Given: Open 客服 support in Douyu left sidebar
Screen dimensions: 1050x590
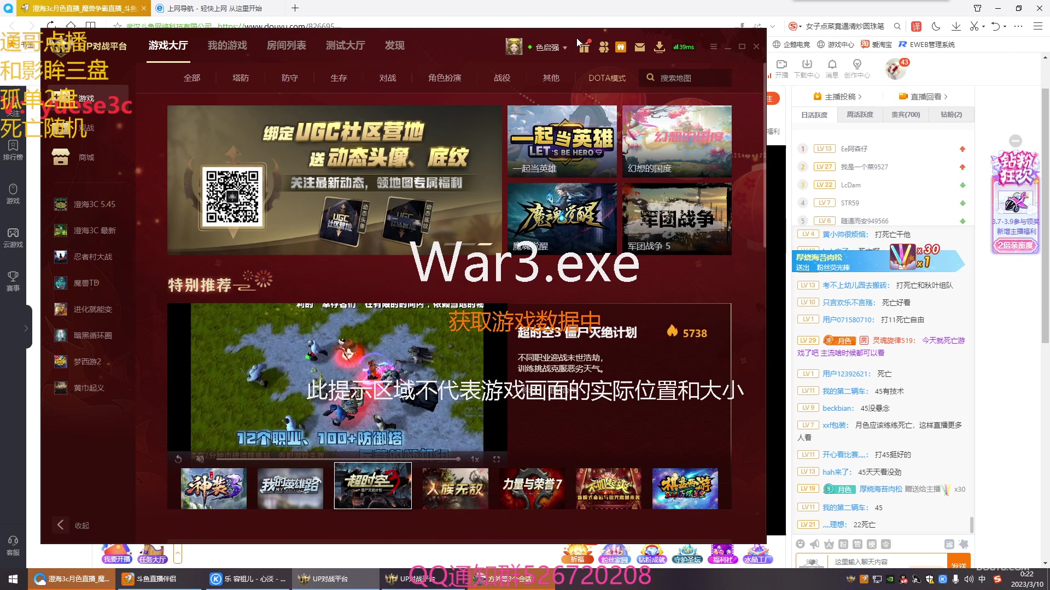Looking at the screenshot, I should point(13,545).
